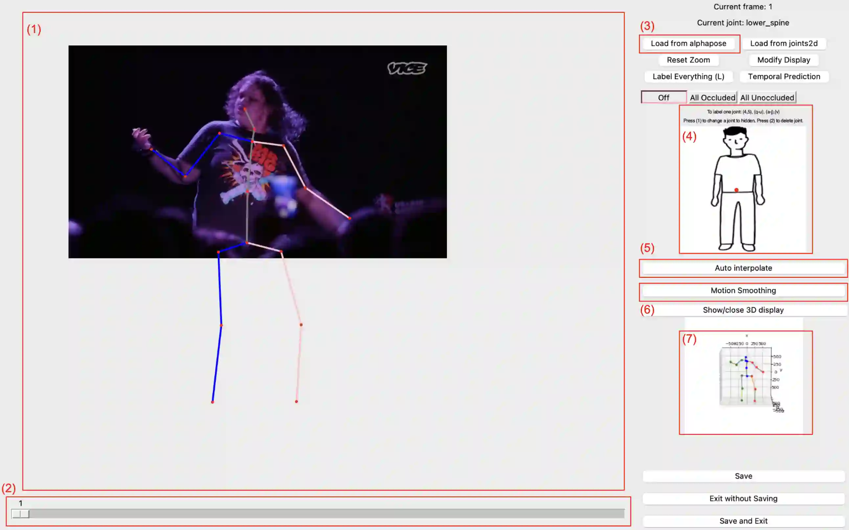
Task: Click Save and Exit button
Action: pos(743,521)
